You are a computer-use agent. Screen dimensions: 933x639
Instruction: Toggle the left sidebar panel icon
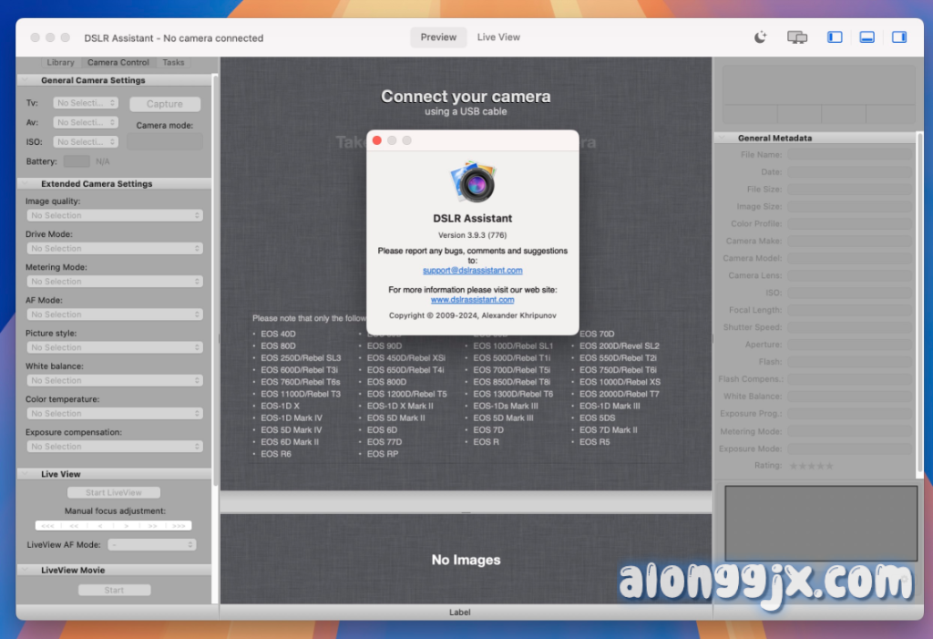[x=835, y=37]
